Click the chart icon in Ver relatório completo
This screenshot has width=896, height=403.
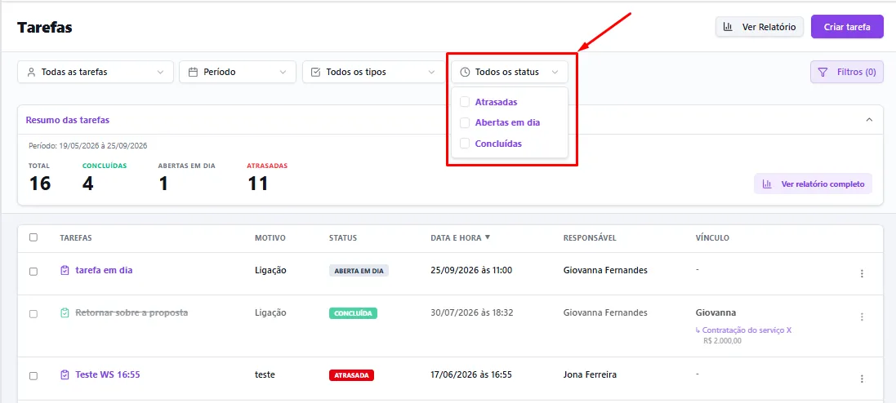point(768,184)
